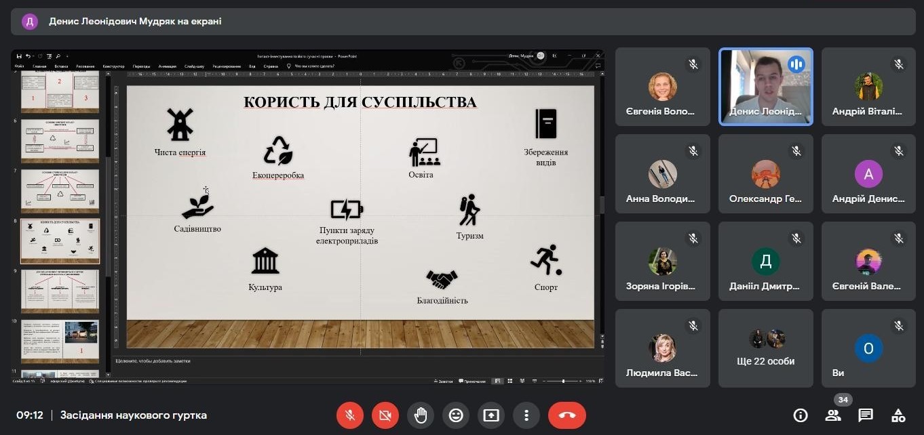The width and height of the screenshot is (924, 435).
Task: Click the Заметки button in status bar
Action: coord(443,381)
